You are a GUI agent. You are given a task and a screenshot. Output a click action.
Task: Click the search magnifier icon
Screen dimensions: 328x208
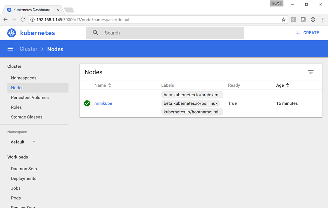[x=95, y=33]
